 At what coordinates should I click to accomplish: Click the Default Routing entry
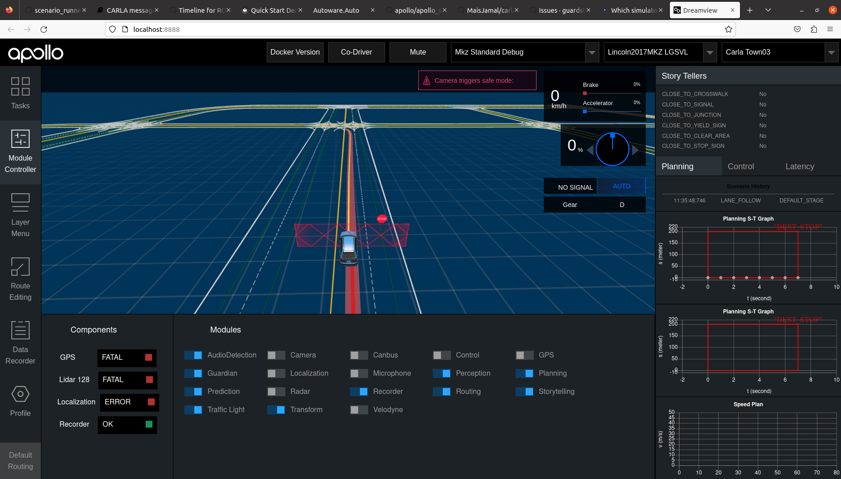pos(20,460)
